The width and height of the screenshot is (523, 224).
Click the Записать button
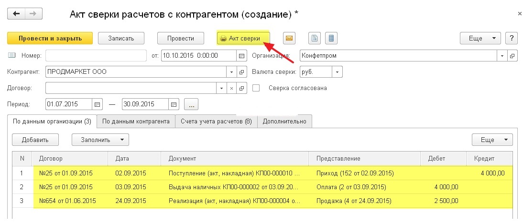coord(121,38)
